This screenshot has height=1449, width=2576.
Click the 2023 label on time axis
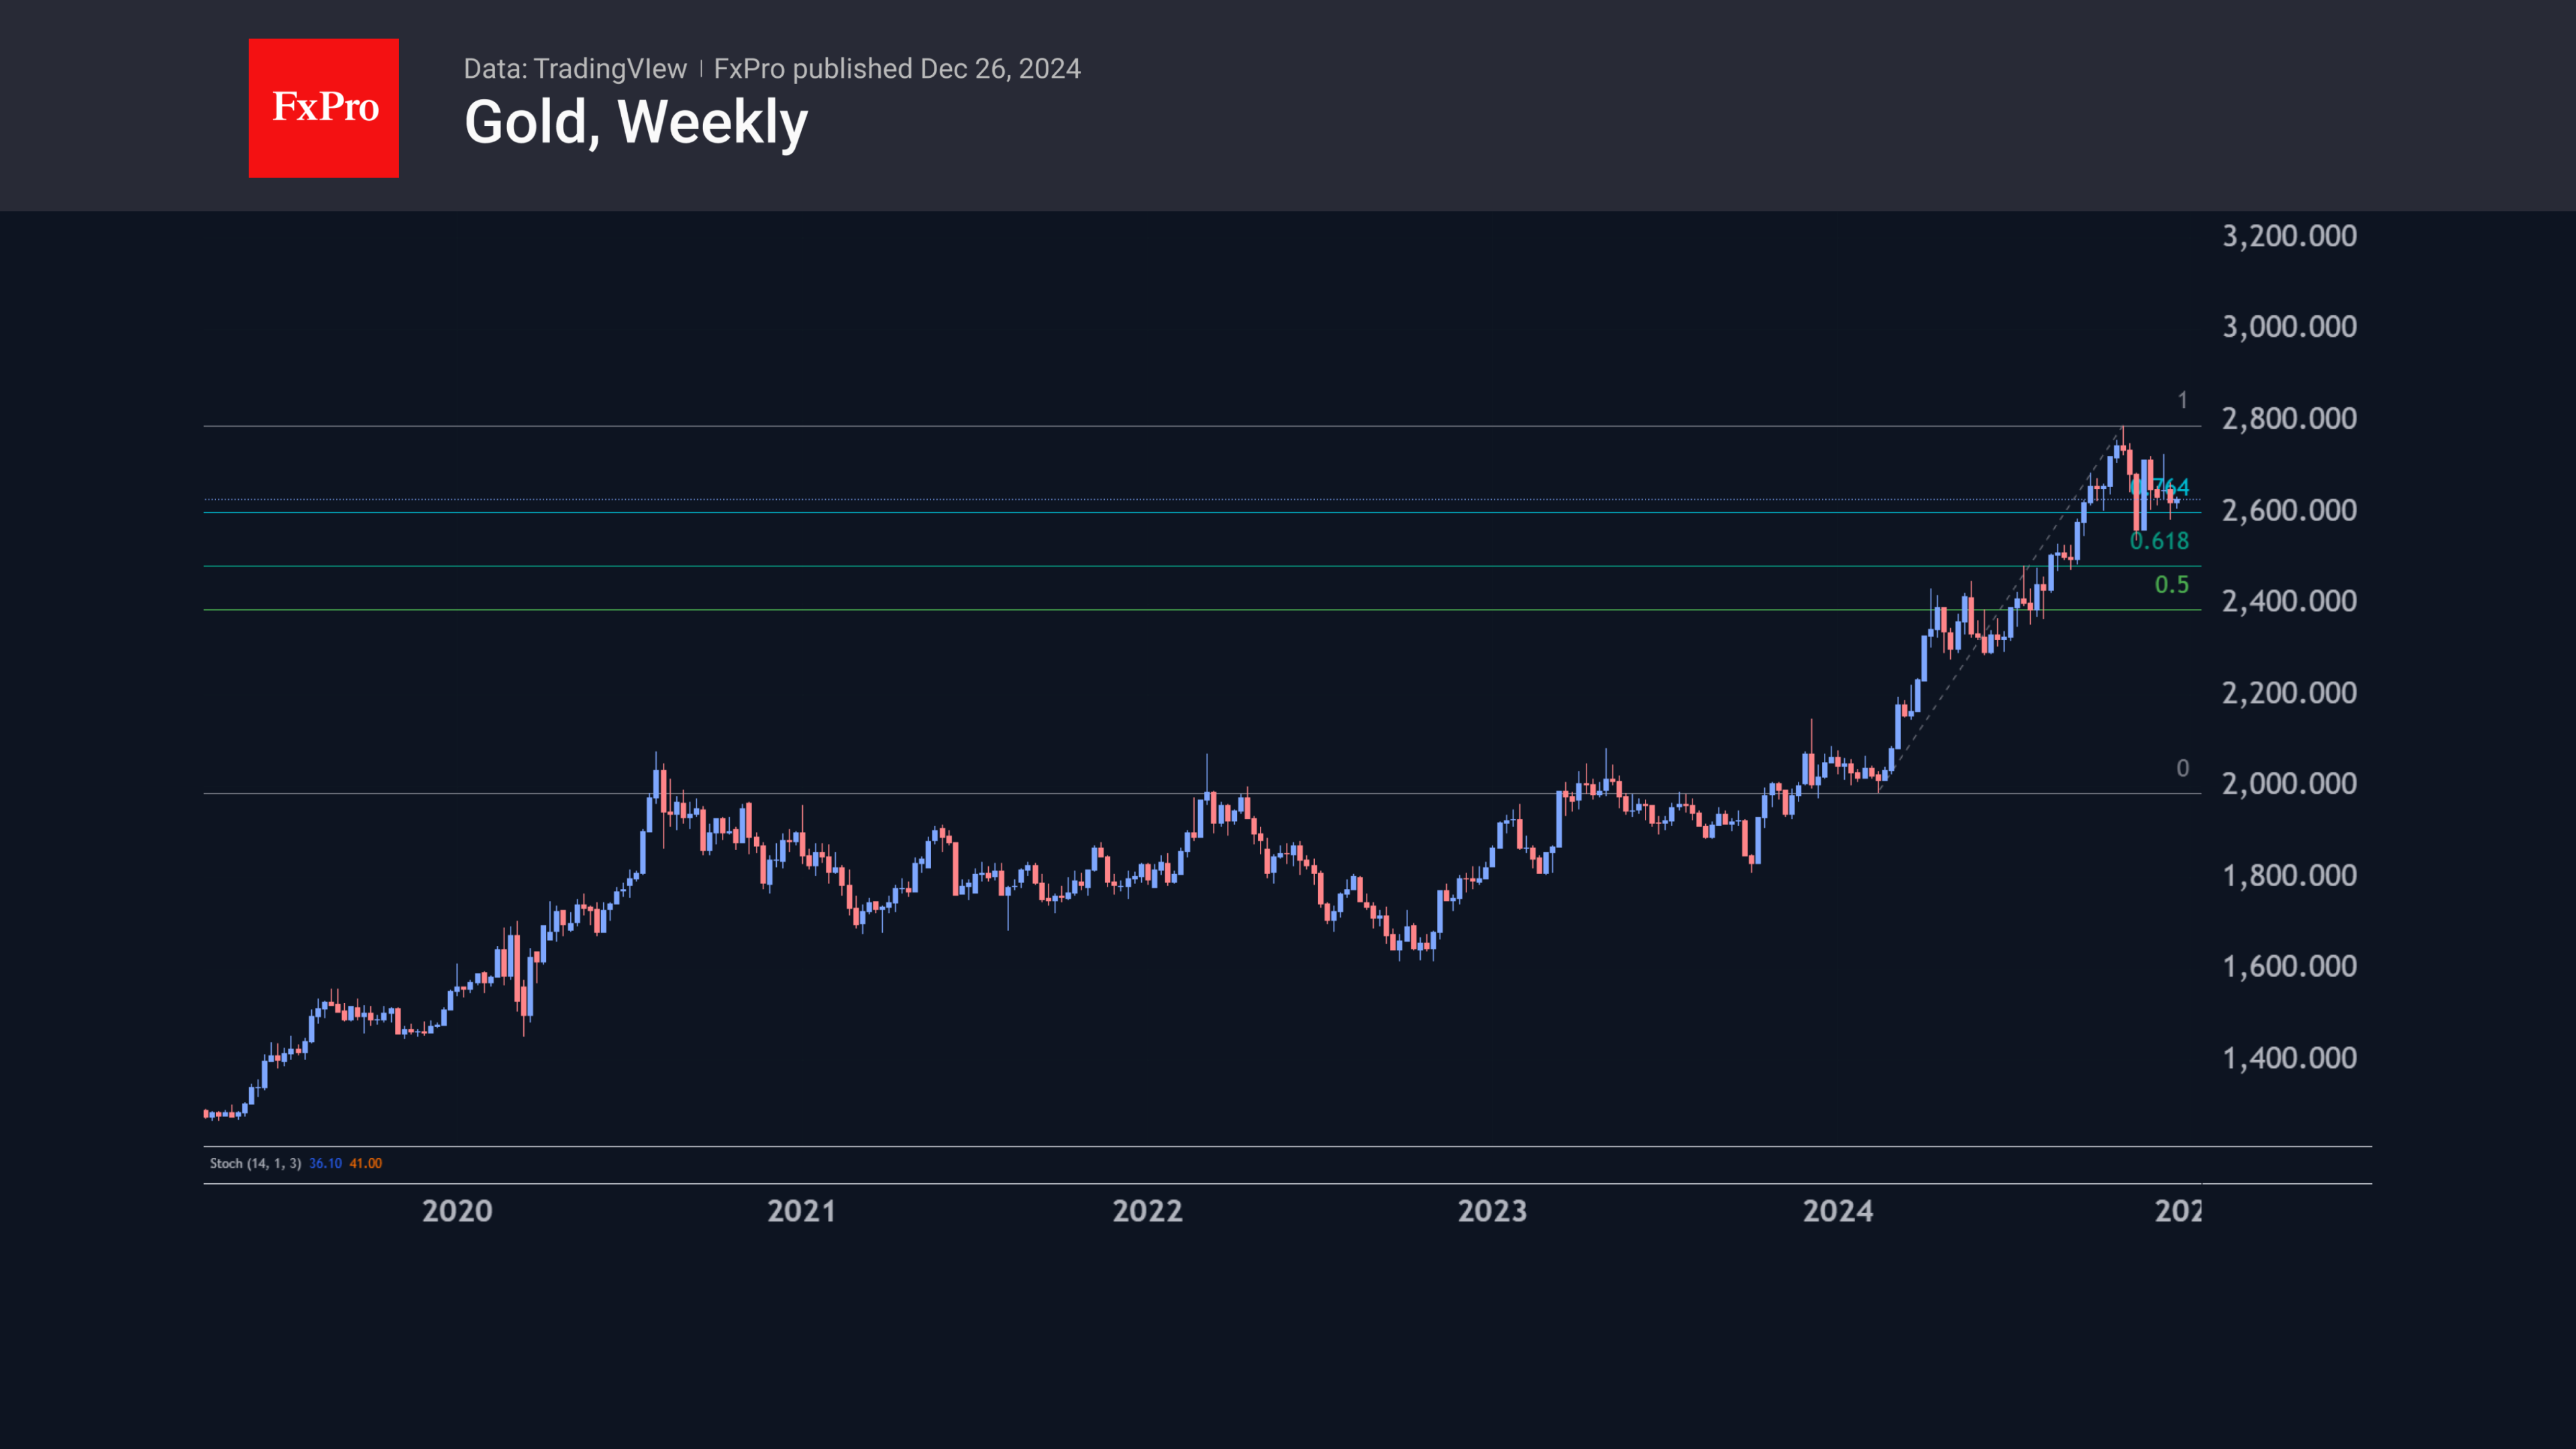coord(1492,1211)
